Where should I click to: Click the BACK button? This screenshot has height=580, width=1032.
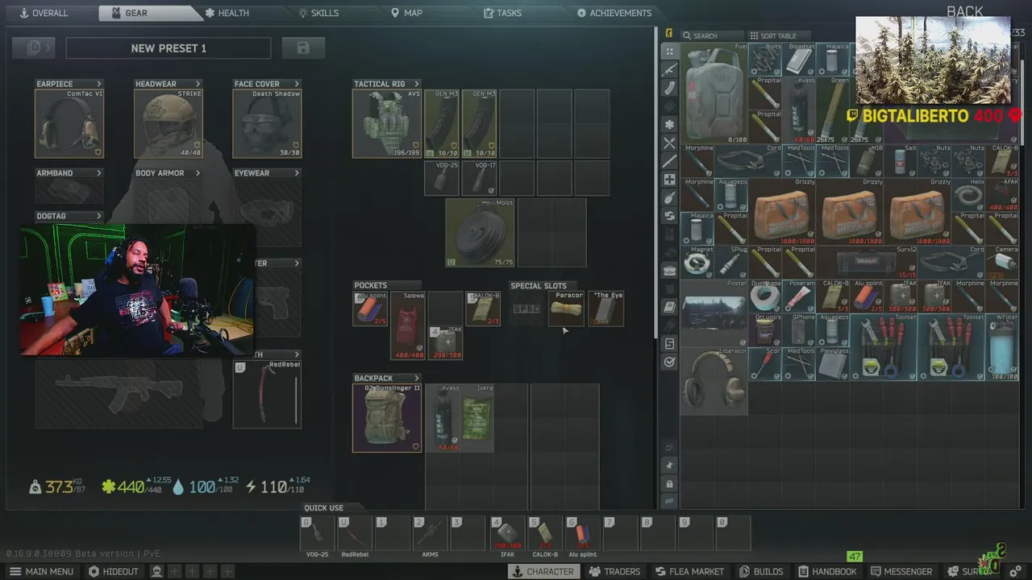tap(964, 11)
